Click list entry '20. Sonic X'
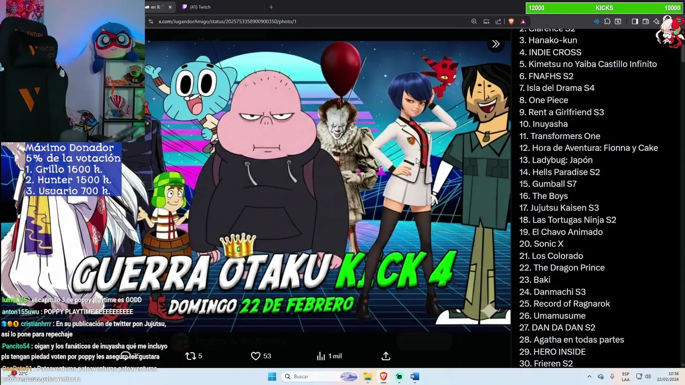685x385 pixels. tap(541, 244)
